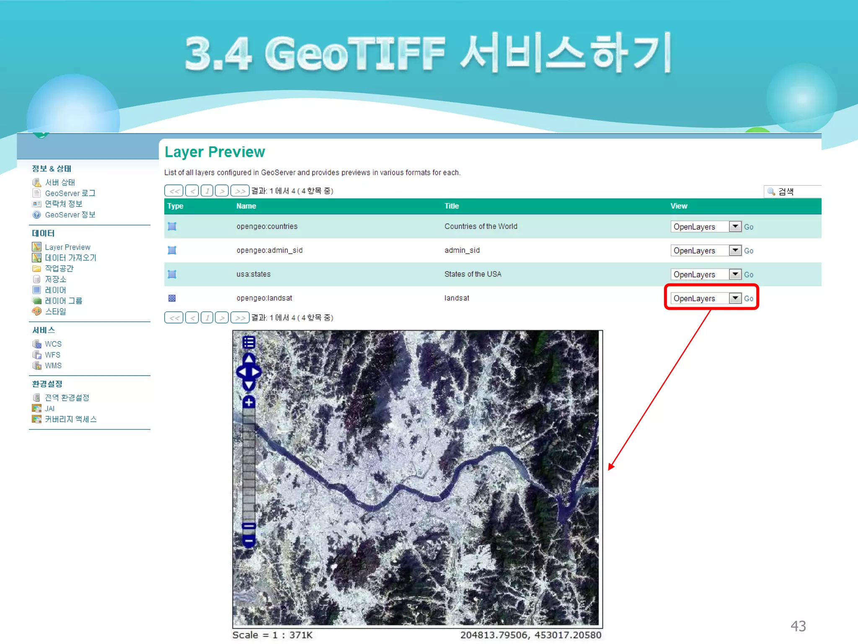The image size is (858, 644).
Task: Expand the format dropdown for opengeo:countries
Action: [x=735, y=226]
